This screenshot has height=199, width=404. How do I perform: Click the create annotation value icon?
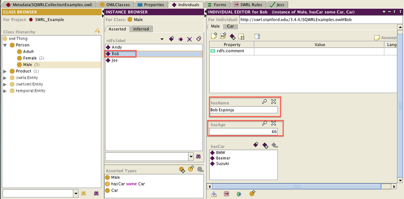(214, 36)
